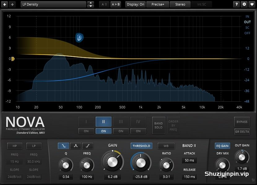Open the settings gear icon
This screenshot has width=257, height=185.
pos(244,4)
